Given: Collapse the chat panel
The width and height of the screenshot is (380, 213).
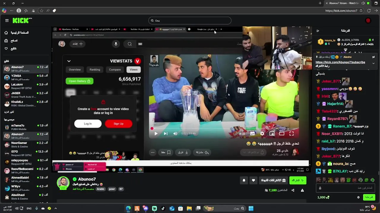Looking at the screenshot, I should (318, 31).
